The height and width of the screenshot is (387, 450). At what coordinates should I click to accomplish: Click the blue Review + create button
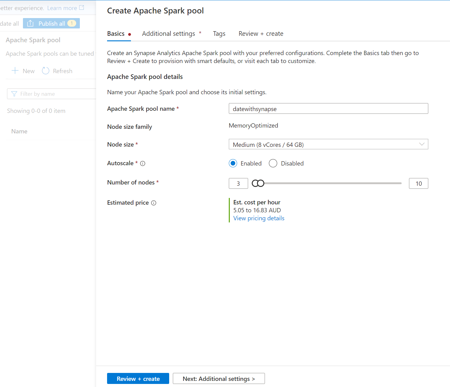pos(138,379)
